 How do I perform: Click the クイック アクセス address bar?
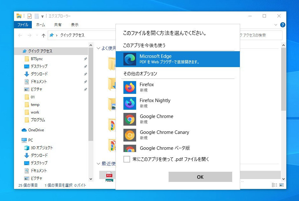coord(82,35)
